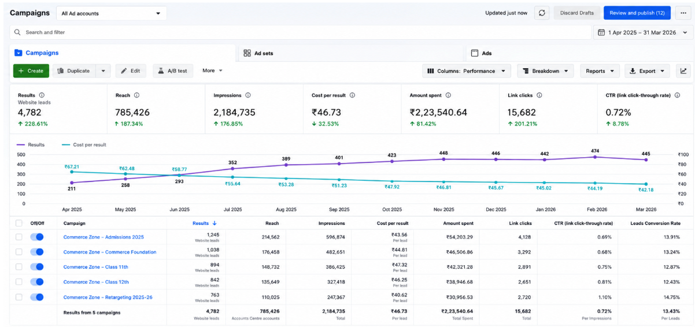Open the Breakdown dropdown

point(545,71)
